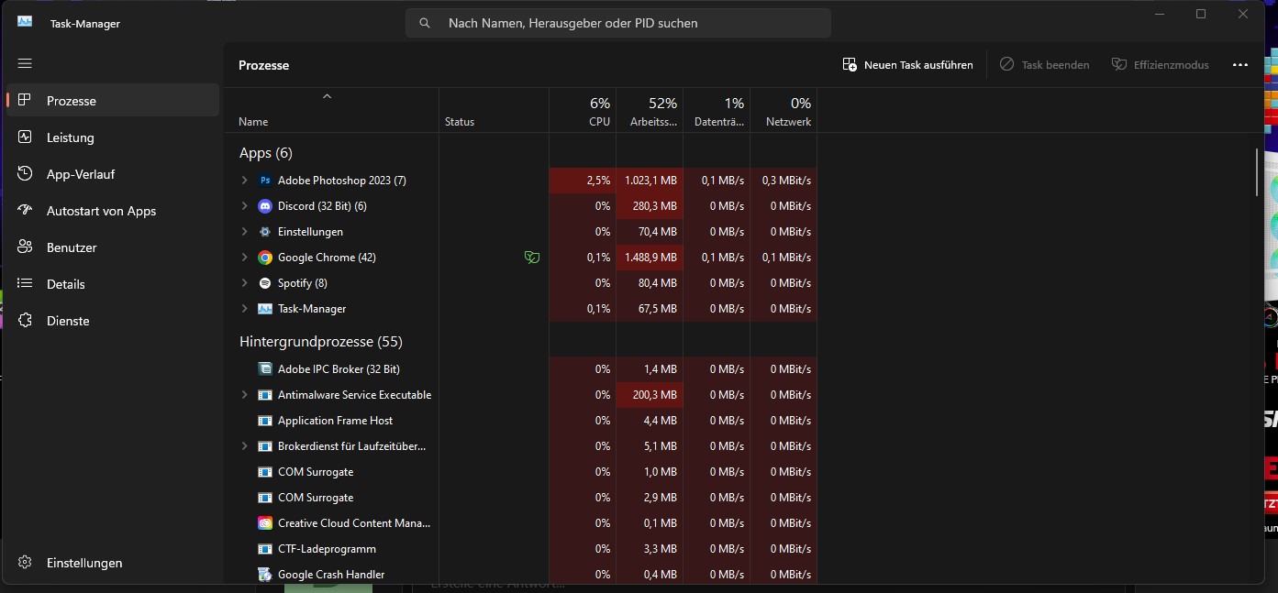Expand the Spotify (8) process group
Screen dimensions: 1278x593
point(244,283)
